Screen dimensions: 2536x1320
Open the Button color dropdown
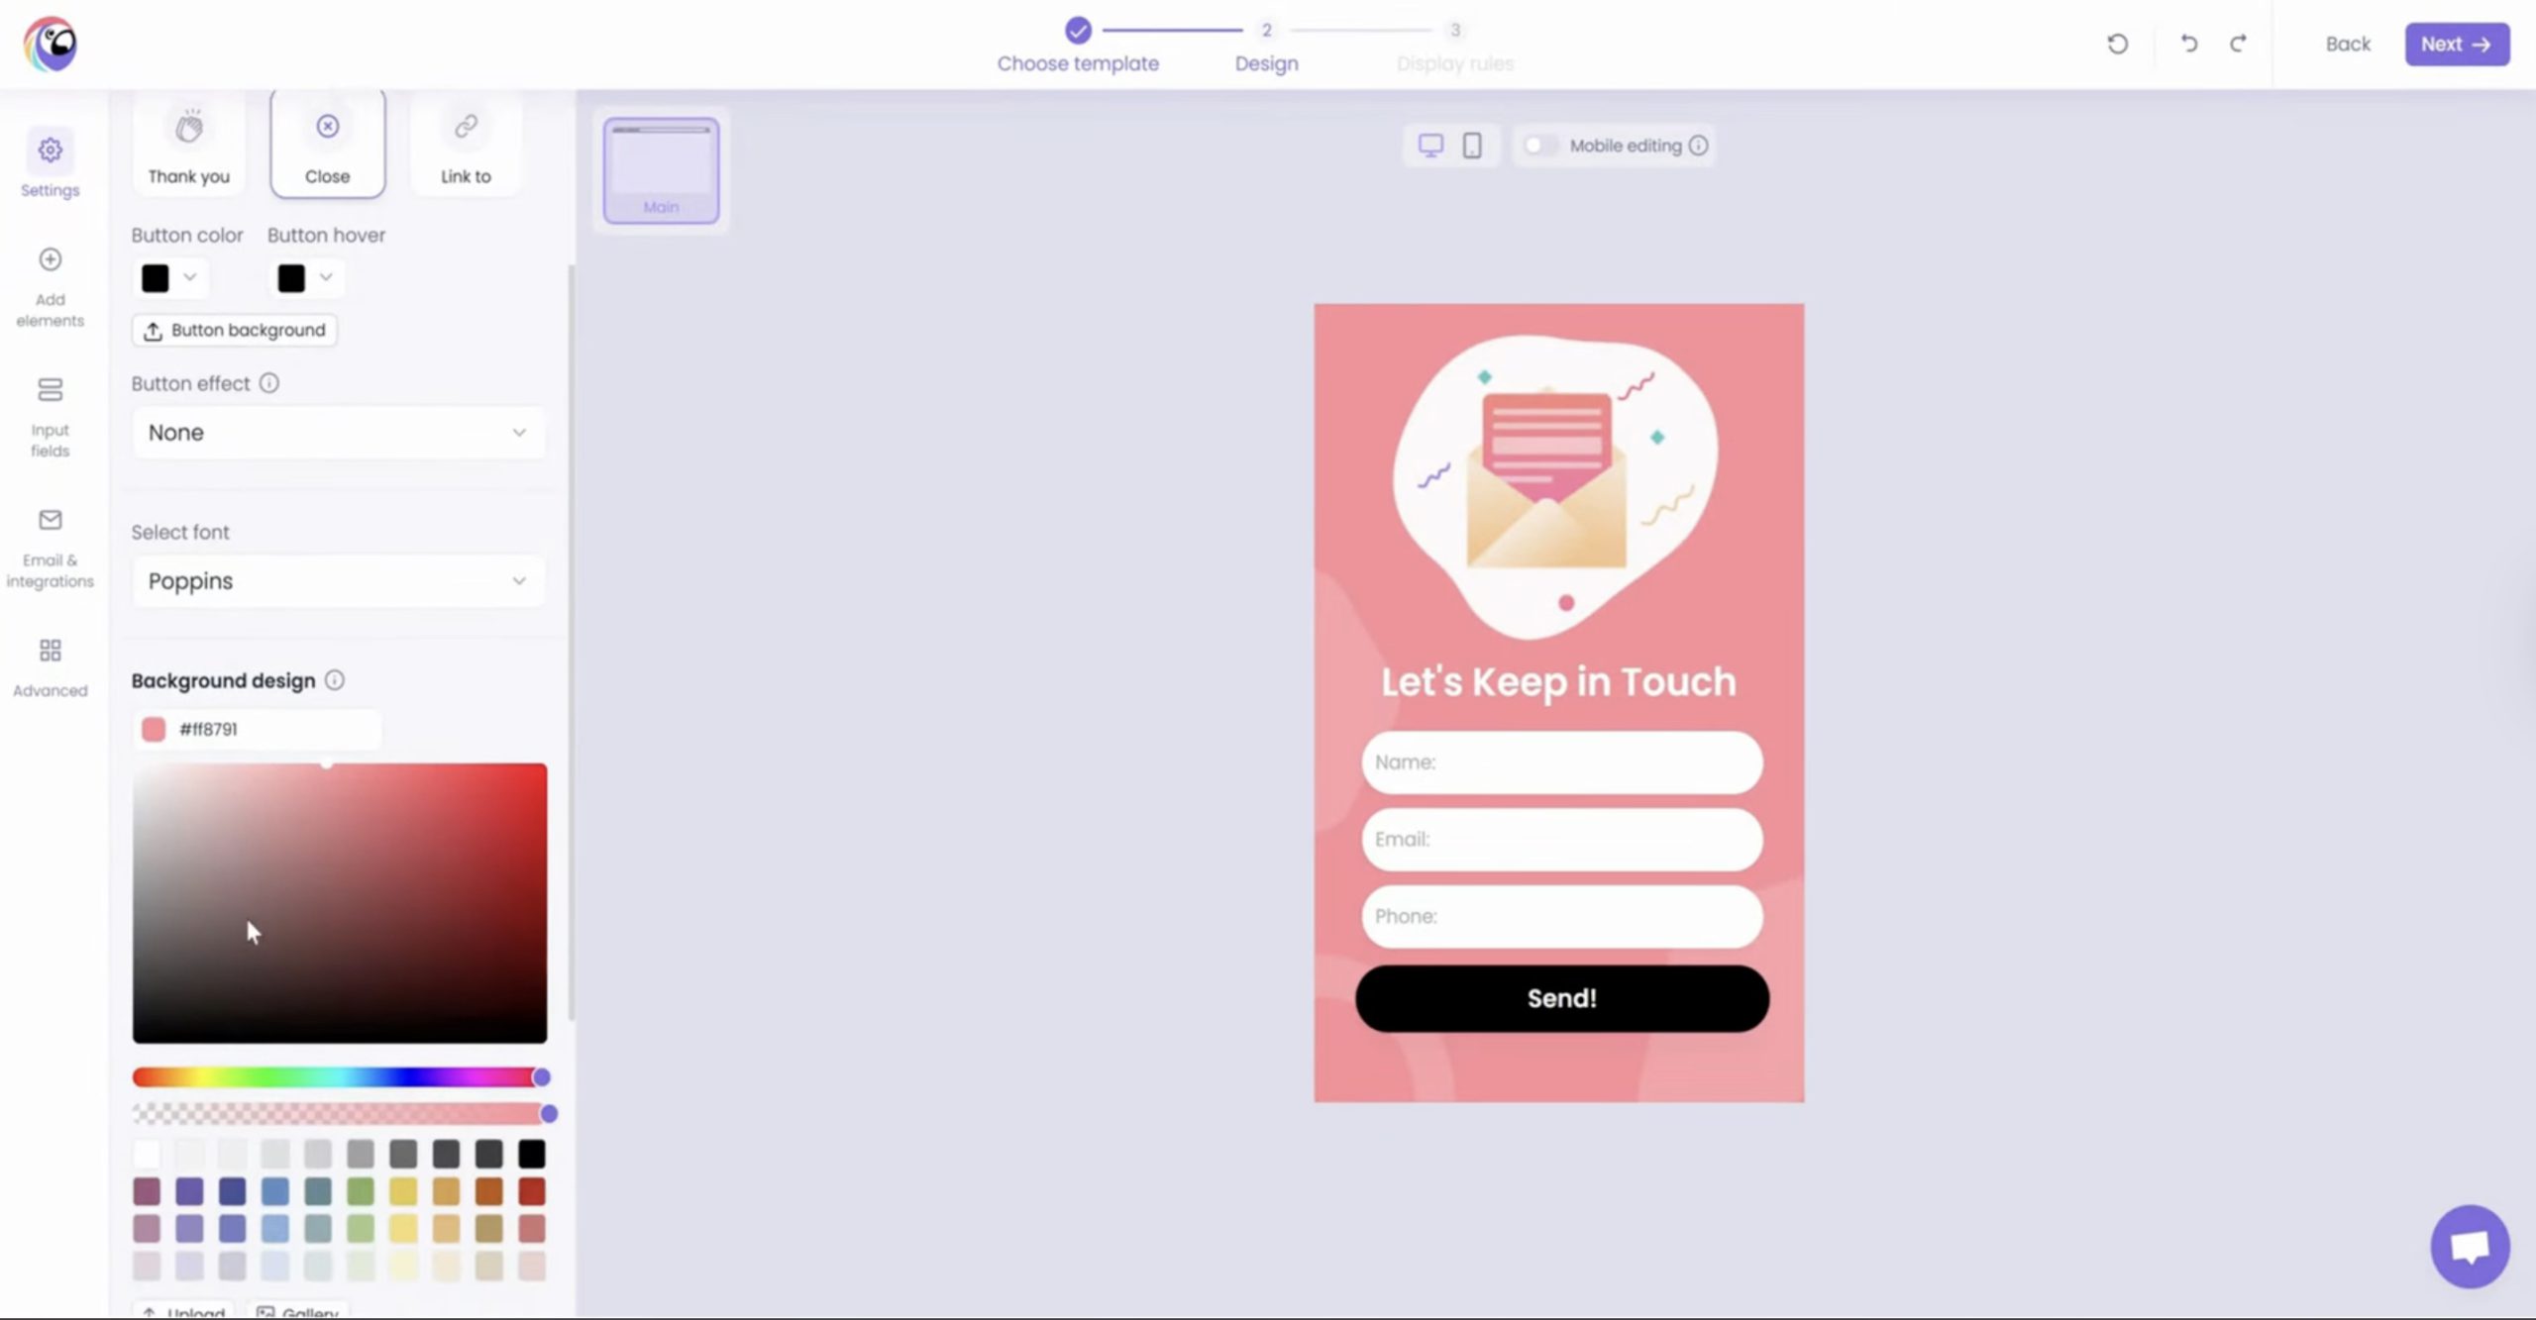168,278
